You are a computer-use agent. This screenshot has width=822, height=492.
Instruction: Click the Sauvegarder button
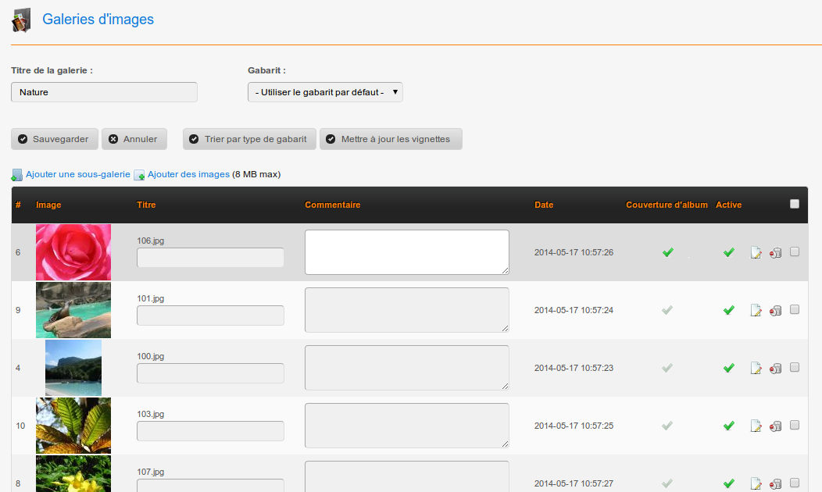[55, 139]
